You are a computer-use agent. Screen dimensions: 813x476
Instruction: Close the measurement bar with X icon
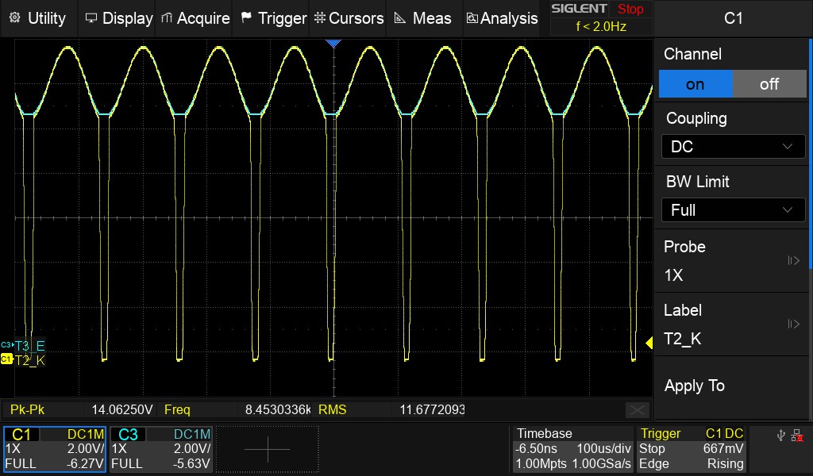[637, 410]
